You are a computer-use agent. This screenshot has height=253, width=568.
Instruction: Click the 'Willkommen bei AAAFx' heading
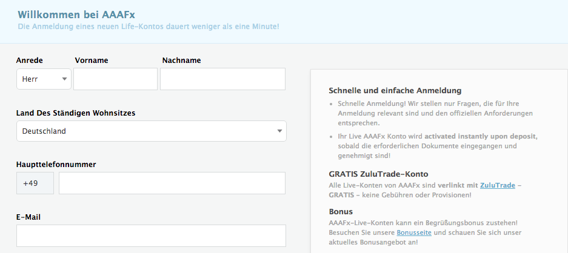[x=76, y=15]
